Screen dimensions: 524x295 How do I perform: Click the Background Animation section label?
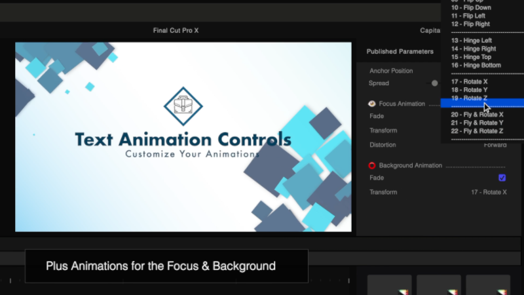pos(411,166)
